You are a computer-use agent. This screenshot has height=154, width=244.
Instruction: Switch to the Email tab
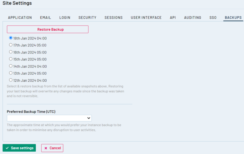pos(45,18)
